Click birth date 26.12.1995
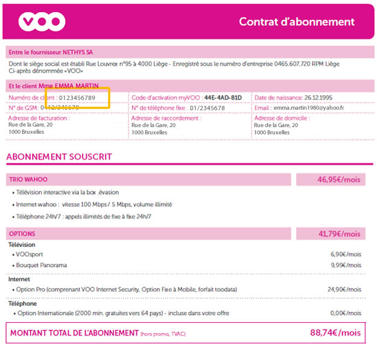The height and width of the screenshot is (344, 377). 318,98
